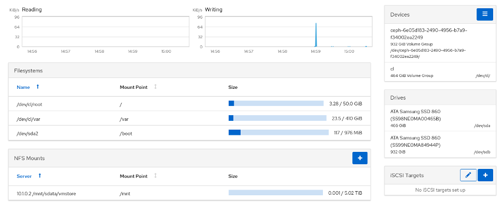This screenshot has width=504, height=203.
Task: Open the Devices hamburger menu button
Action: [484, 15]
